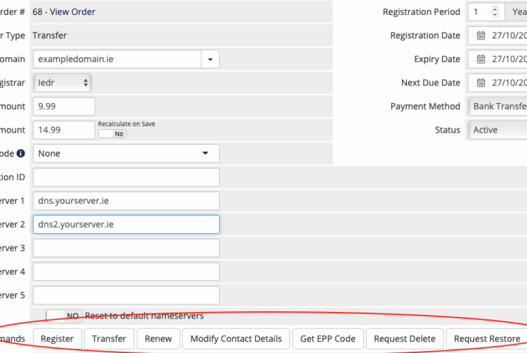This screenshot has height=353, width=527.
Task: Open the Next Due Date calendar icon
Action: click(x=481, y=83)
